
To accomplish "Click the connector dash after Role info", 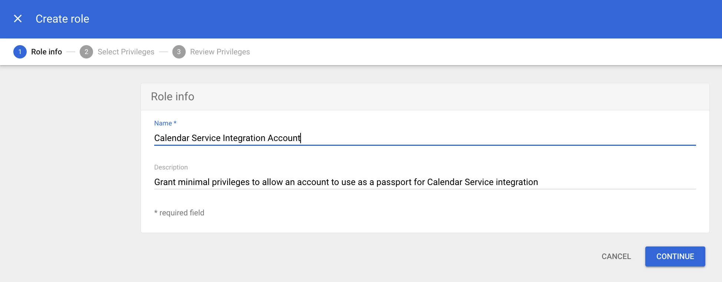I will (71, 52).
